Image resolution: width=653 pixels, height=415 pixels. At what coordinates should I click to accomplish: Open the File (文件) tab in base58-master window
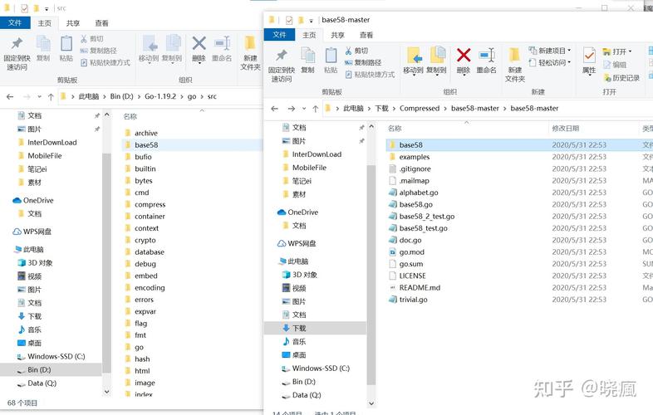(x=279, y=35)
